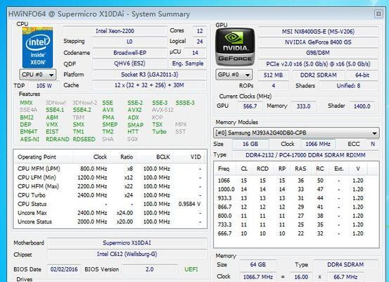Select the 933.3 frequency timing row
Image resolution: width=389 pixels, height=282 pixels.
[x=296, y=198]
